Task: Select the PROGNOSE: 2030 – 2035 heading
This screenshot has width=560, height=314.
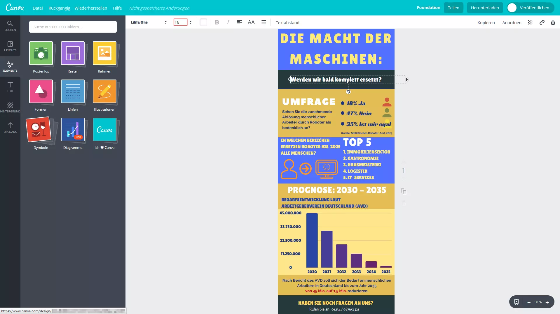Action: [x=337, y=190]
